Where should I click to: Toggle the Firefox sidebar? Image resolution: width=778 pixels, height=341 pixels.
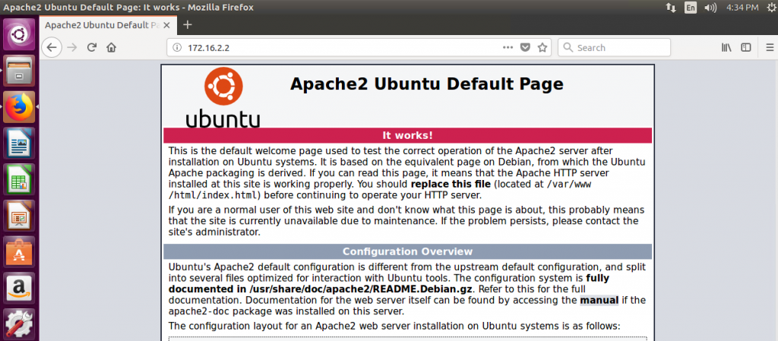tap(746, 48)
